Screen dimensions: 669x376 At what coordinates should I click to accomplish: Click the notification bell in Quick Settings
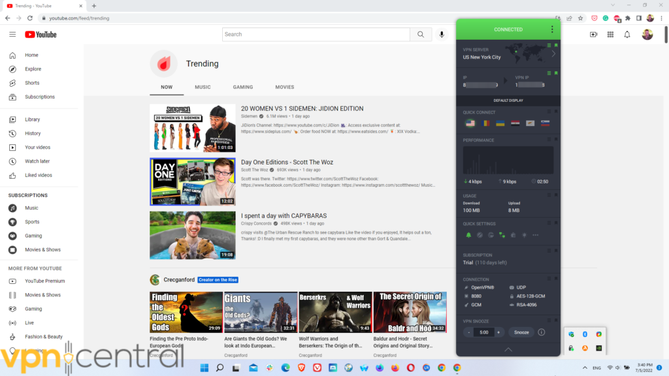pos(468,235)
